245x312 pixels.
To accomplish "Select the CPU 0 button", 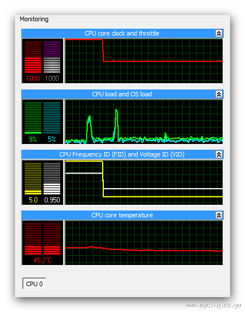I will [x=34, y=283].
